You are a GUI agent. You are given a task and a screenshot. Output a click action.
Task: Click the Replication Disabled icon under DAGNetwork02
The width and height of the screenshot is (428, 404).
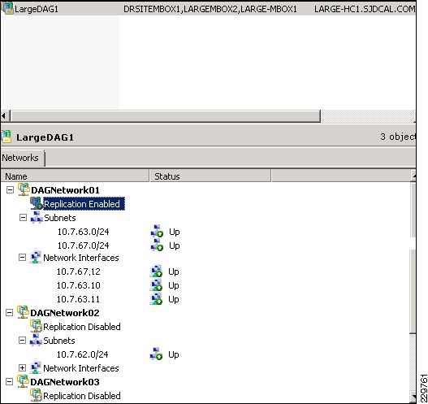click(x=36, y=326)
